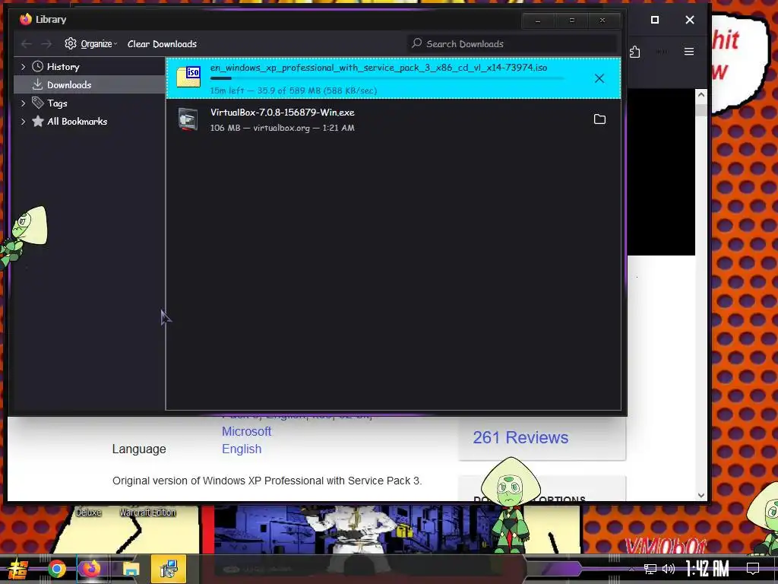The height and width of the screenshot is (584, 778).
Task: Open Extensions puzzle icon in browser window
Action: click(634, 52)
